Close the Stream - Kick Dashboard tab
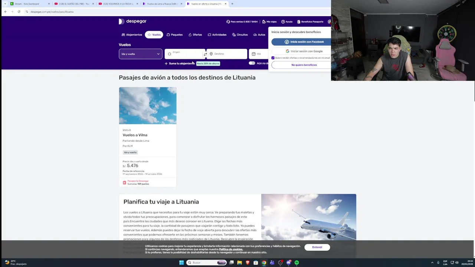 (x=49, y=4)
